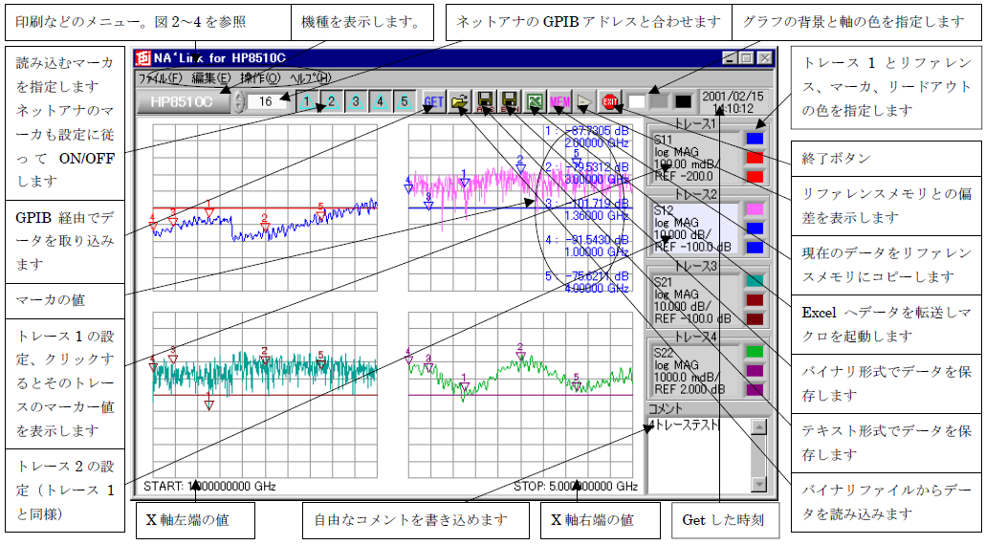985x545 pixels.
Task: Pick the black graph color swatch in toolbar
Action: pyautogui.click(x=683, y=101)
